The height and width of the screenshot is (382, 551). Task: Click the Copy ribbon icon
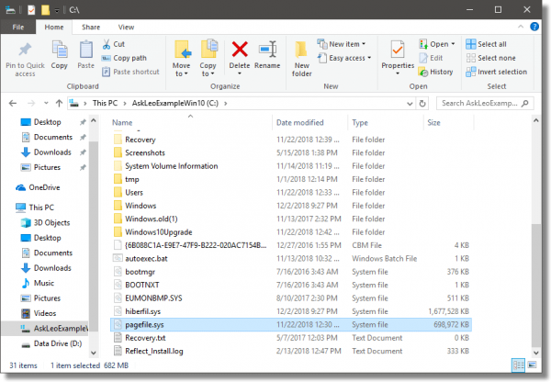coord(60,50)
